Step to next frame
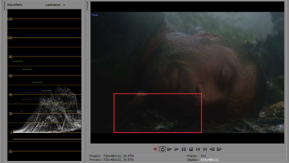The width and height of the screenshot is (289, 163). click(219, 149)
